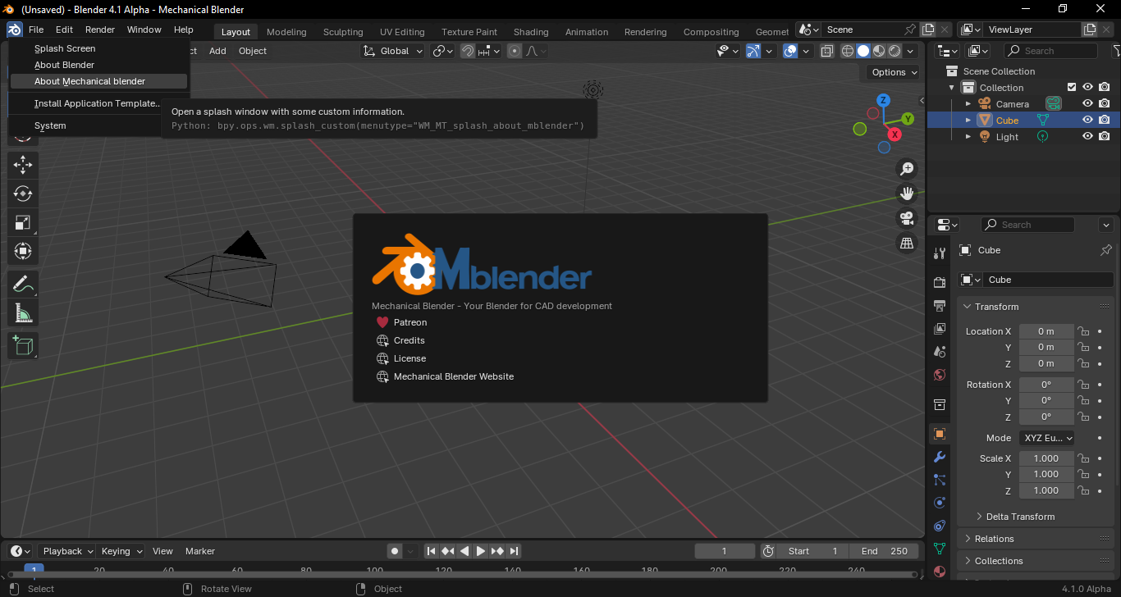Screen dimensions: 1121x597
Task: Disable Cube in renders camera icon
Action: 1105,121
